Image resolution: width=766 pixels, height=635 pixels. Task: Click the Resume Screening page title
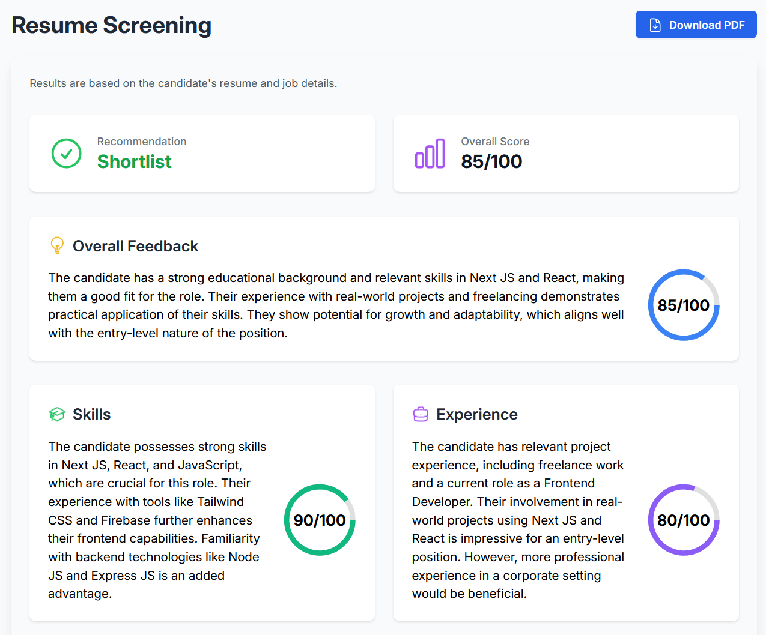tap(112, 26)
